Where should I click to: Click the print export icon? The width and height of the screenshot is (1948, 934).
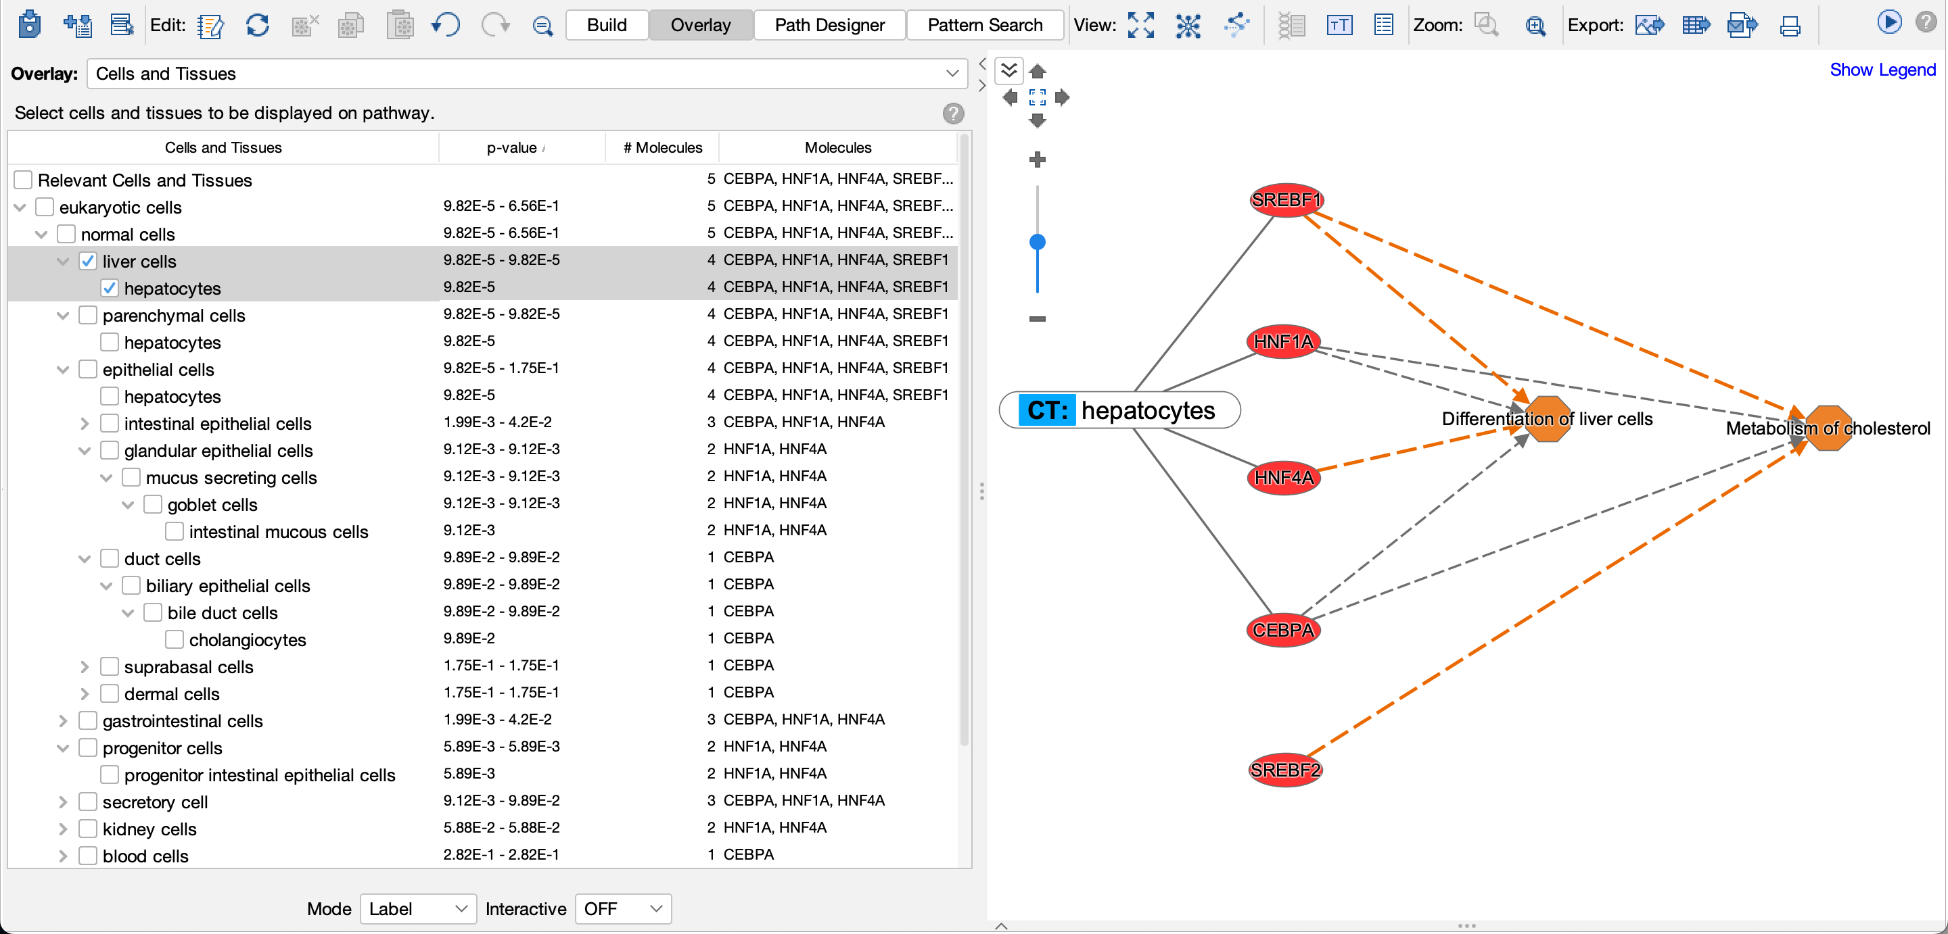pyautogui.click(x=1790, y=26)
